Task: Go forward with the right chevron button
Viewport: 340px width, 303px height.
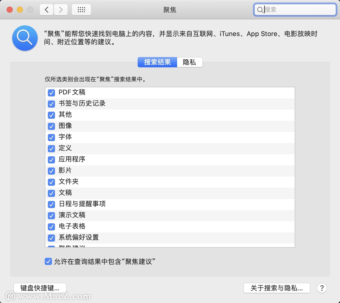Action: coord(61,10)
